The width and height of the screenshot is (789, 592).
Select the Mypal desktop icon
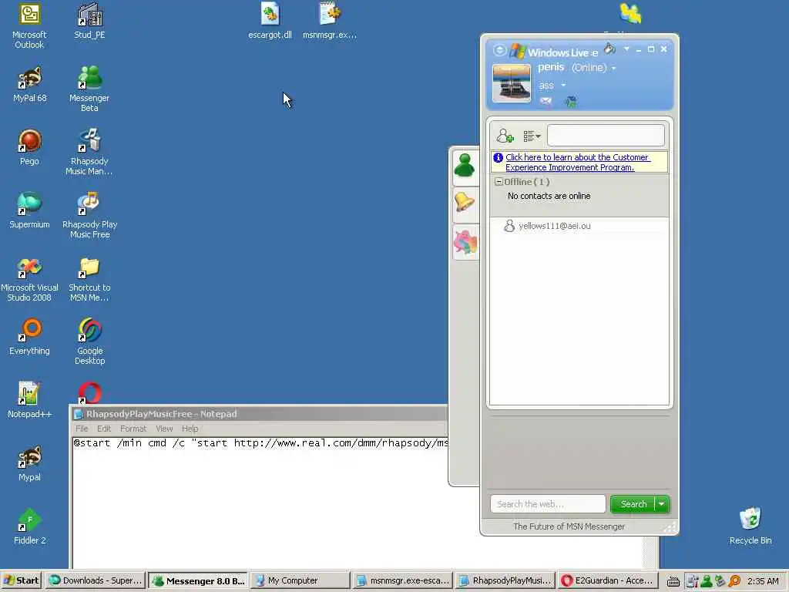(x=30, y=463)
